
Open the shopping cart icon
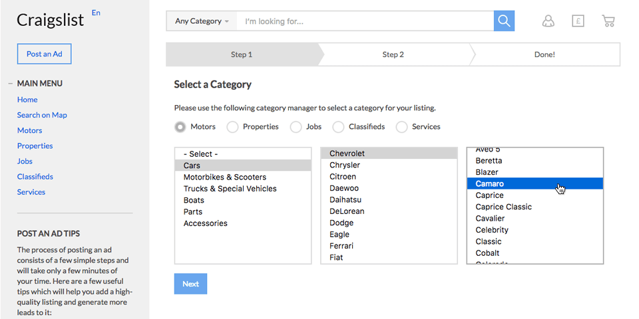pyautogui.click(x=608, y=21)
